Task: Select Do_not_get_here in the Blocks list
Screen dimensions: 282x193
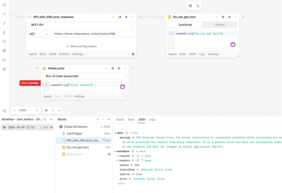Action: (84, 147)
